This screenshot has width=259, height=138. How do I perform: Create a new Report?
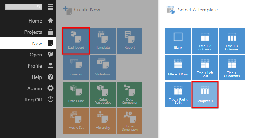point(130,41)
